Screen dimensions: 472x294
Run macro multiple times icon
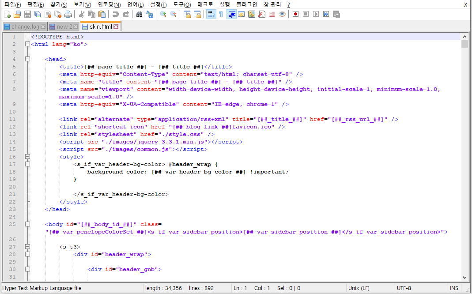[326, 14]
